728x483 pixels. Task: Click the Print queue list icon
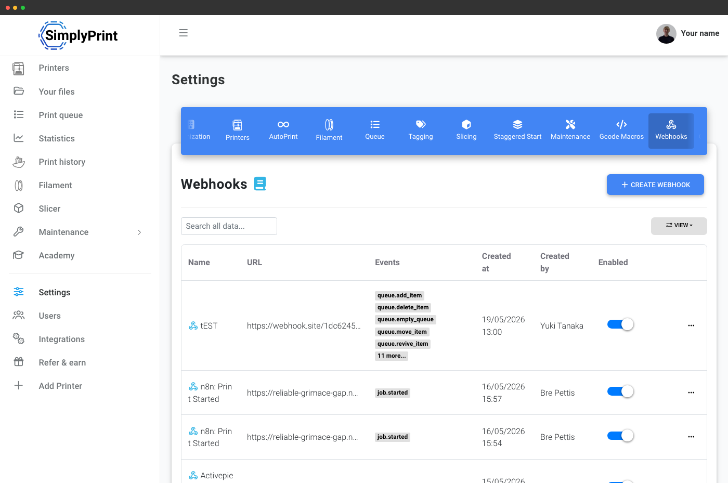19,114
